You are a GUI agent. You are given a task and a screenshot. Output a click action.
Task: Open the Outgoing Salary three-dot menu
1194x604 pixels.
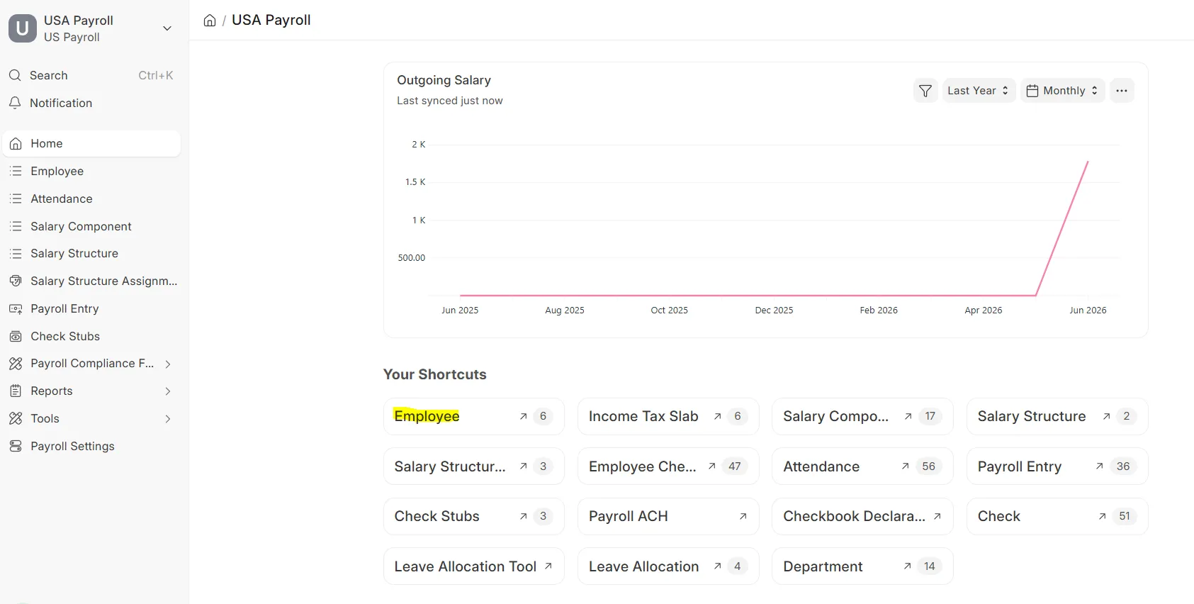[1122, 91]
